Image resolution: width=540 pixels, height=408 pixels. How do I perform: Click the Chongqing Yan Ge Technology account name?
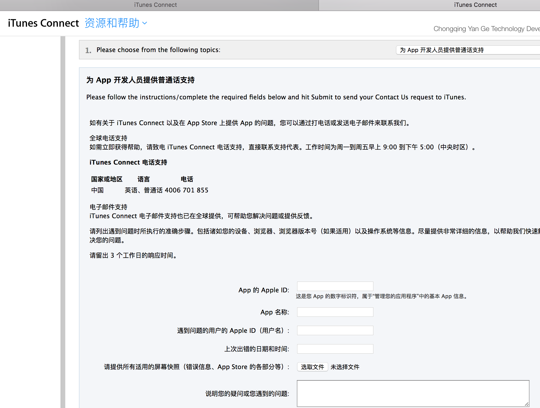pyautogui.click(x=487, y=29)
